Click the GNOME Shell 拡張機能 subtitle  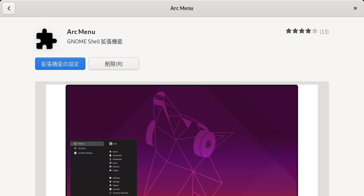click(x=95, y=42)
